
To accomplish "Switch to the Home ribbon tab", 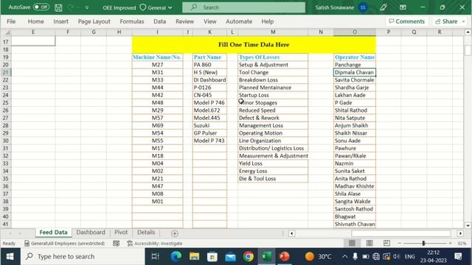I will (36, 21).
